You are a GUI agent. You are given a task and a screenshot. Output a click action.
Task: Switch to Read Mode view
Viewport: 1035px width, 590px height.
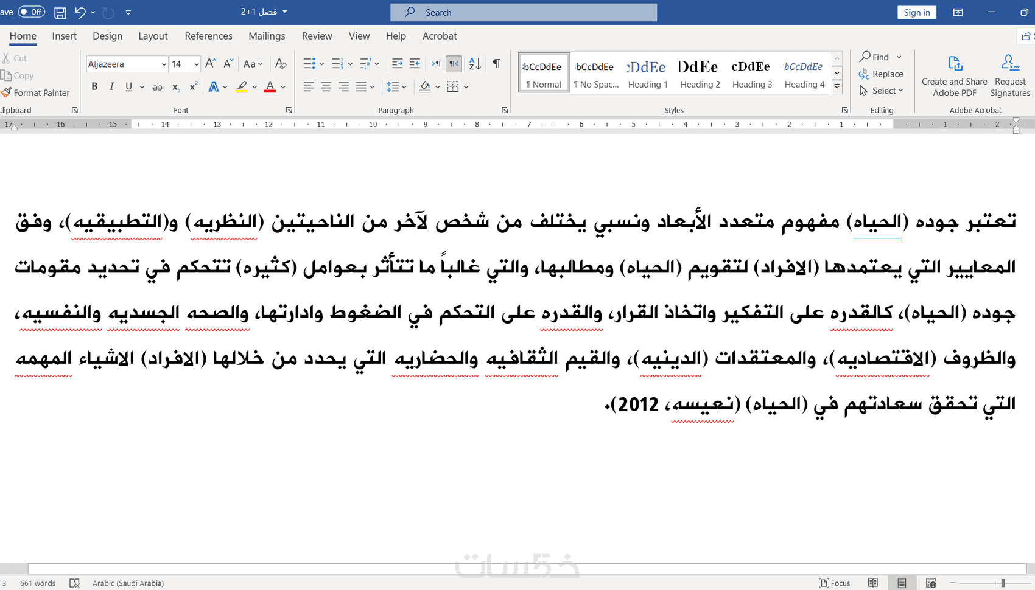point(873,583)
